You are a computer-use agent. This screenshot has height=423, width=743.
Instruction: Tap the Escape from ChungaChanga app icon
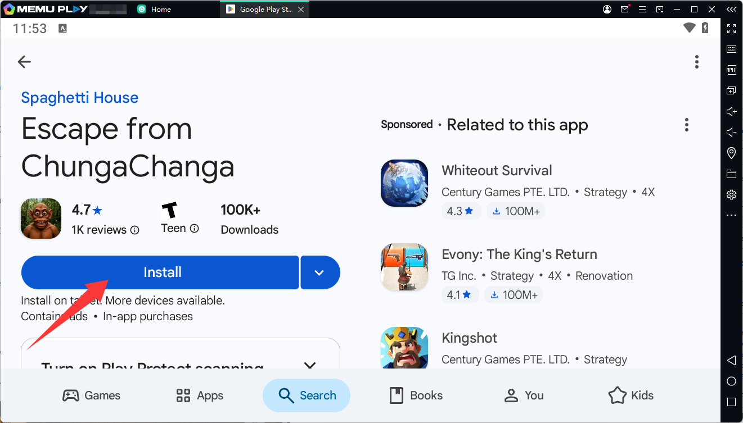(x=41, y=219)
